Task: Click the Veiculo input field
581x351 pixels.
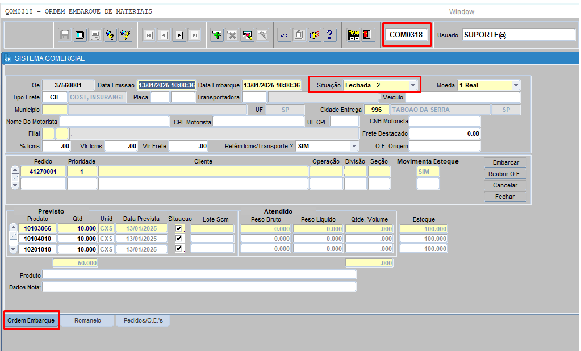Action: point(463,97)
